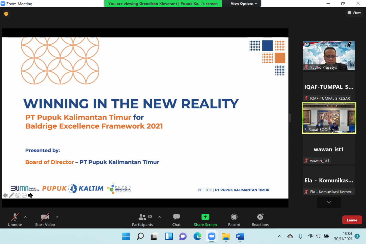366x244 pixels.
Task: Click slide pen annotation icon
Action: [x=11, y=195]
